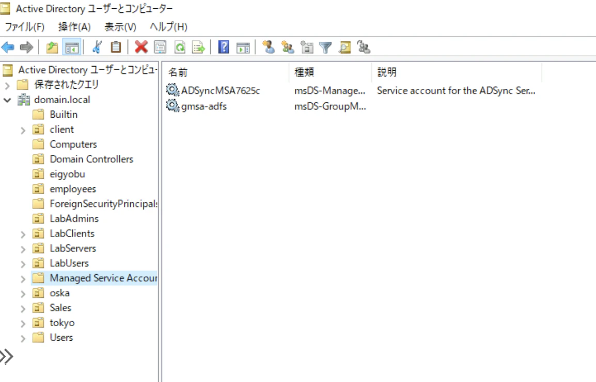The height and width of the screenshot is (382, 596).
Task: Click the msDS-Manage... type cell
Action: [x=330, y=90]
